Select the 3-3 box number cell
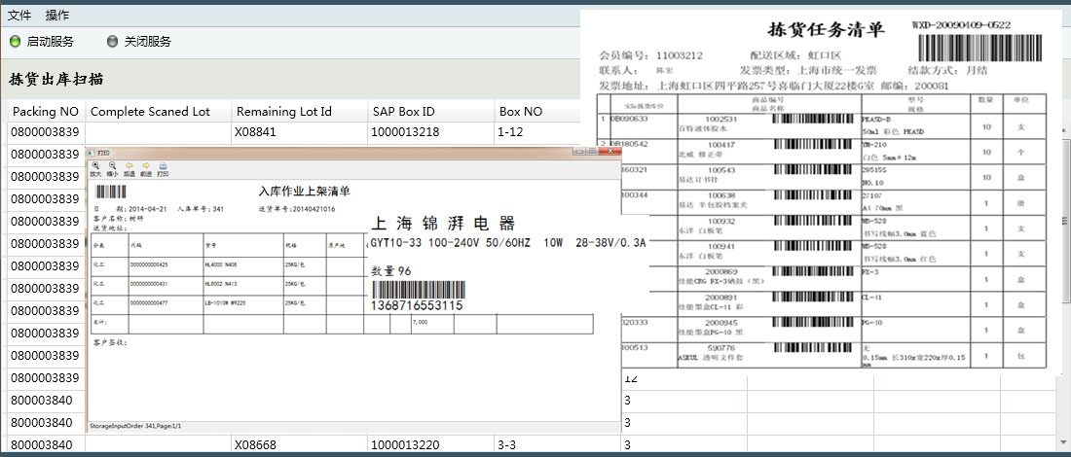Viewport: 1071px width, 457px height. 558,444
